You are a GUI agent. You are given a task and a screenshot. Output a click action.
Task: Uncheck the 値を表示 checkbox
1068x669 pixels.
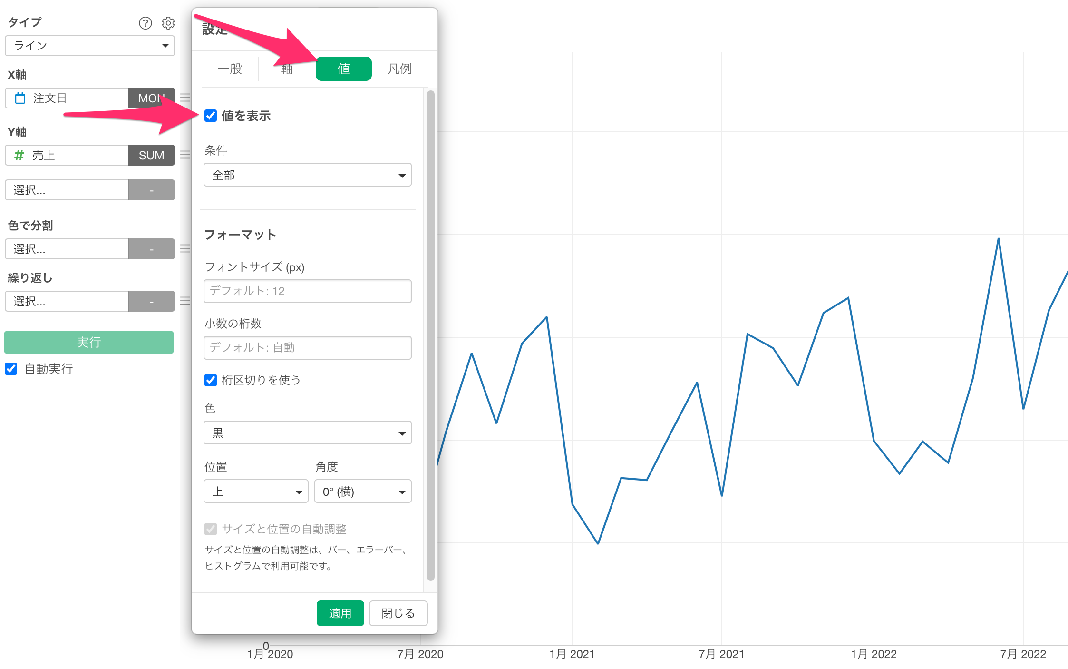[x=211, y=116]
